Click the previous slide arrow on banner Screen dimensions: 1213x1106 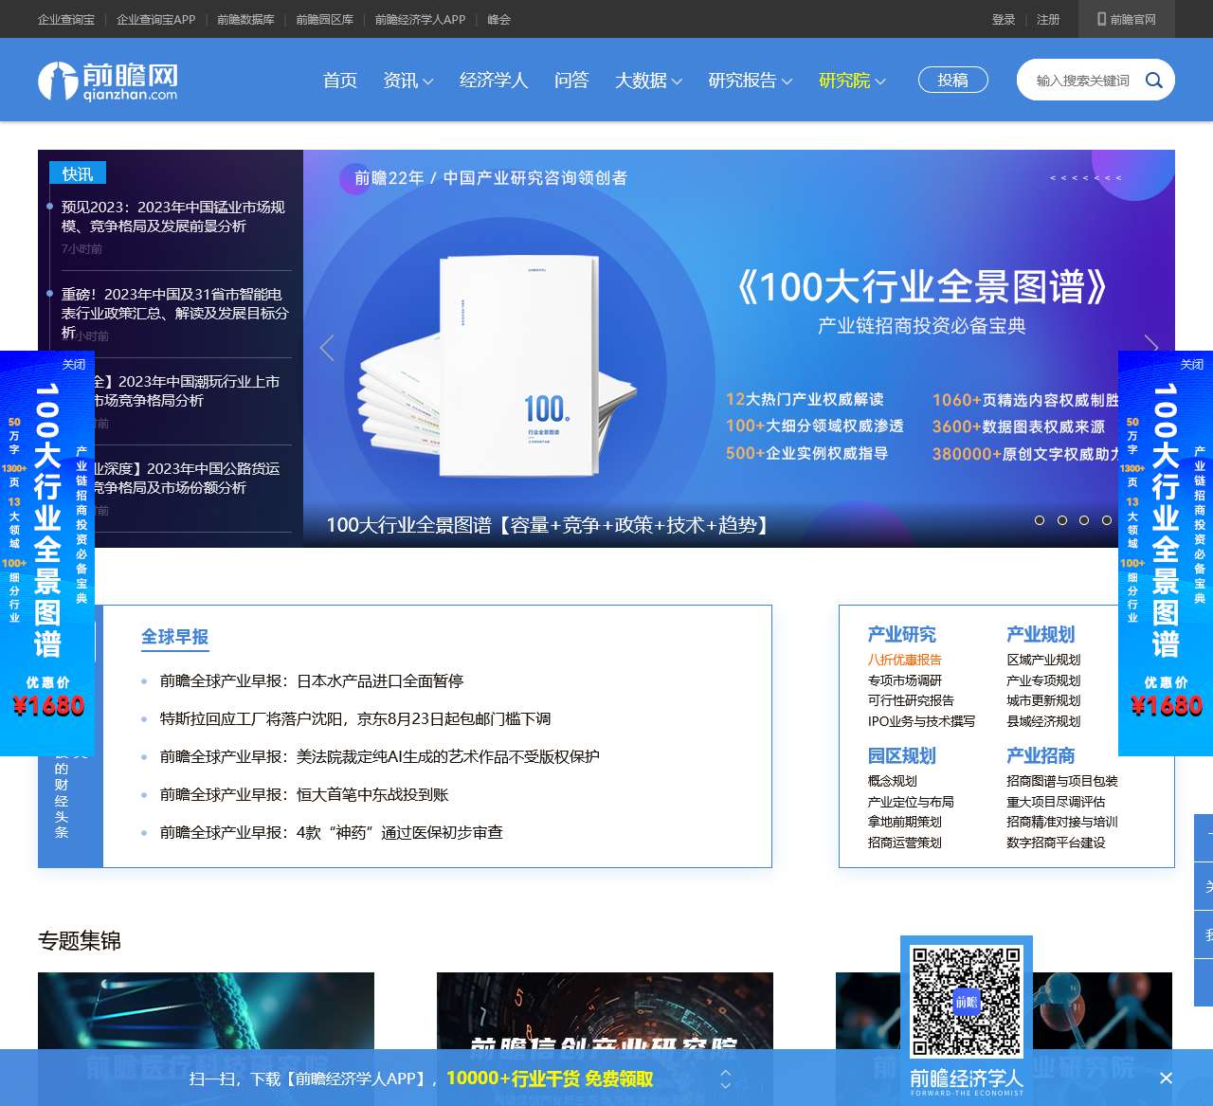(x=327, y=349)
